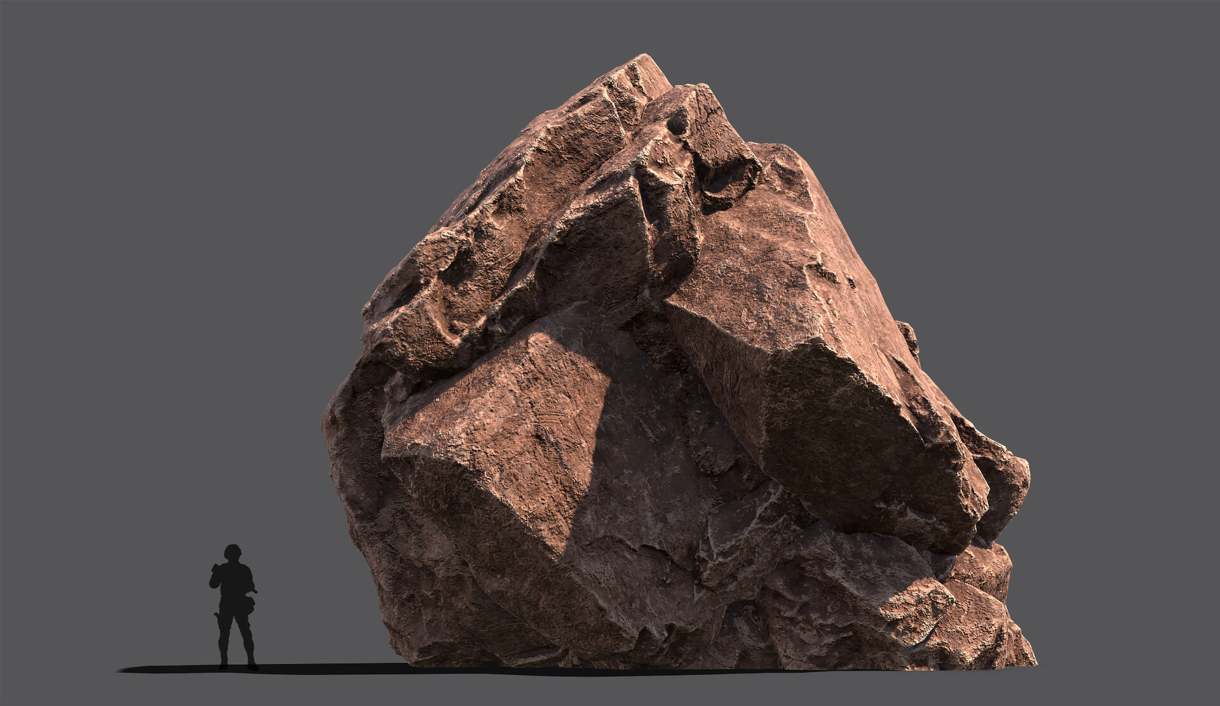This screenshot has height=706, width=1220.
Task: Click the large rock model
Action: tap(667, 381)
